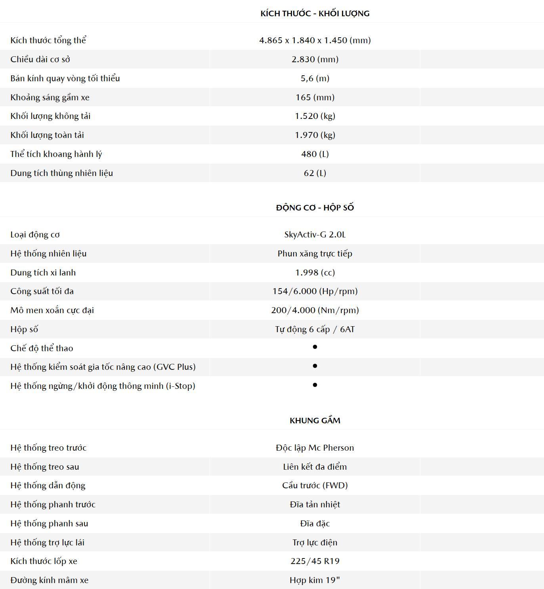Click the 2.830 (mm) wheelbase value
Image resolution: width=544 pixels, height=589 pixels.
pos(315,59)
